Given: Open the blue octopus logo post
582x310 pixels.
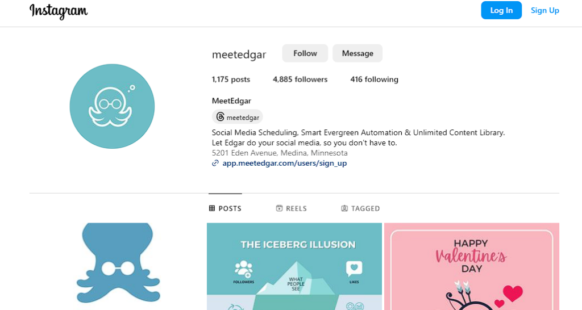Looking at the screenshot, I should 118,266.
